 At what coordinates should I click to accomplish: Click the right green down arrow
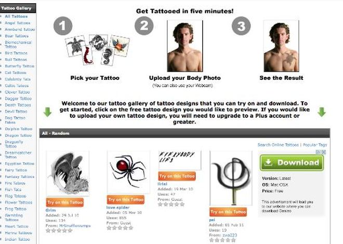click(322, 112)
